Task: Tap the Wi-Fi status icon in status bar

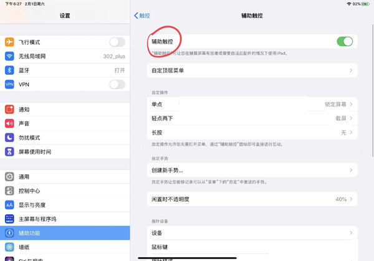Action: pyautogui.click(x=349, y=4)
